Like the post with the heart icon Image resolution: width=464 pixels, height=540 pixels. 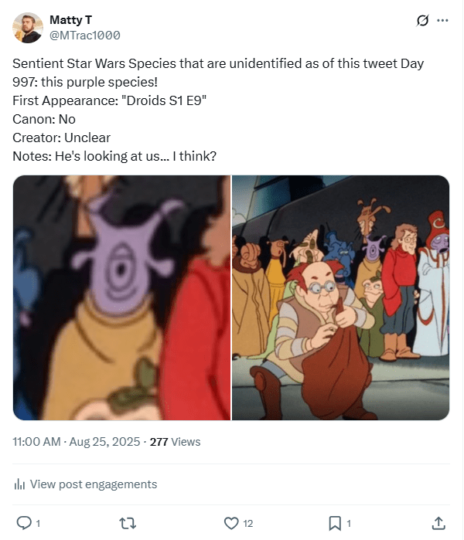coord(230,523)
